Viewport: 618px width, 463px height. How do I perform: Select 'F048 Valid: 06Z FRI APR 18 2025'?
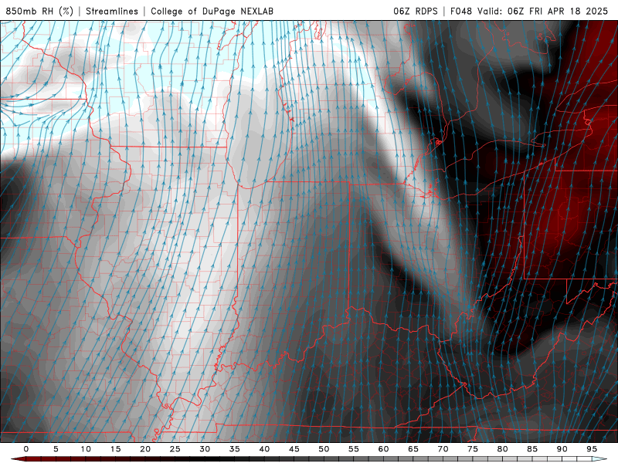(x=529, y=11)
